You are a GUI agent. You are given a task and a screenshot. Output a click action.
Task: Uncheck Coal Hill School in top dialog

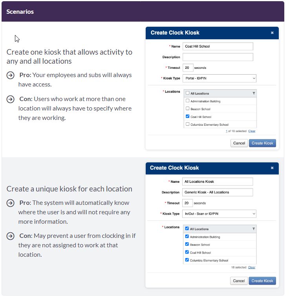click(x=188, y=117)
